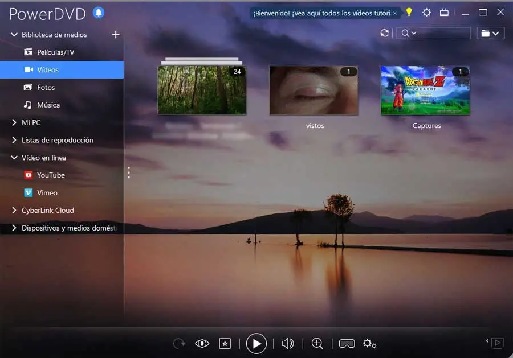Expand the Mi PC tree node
The height and width of the screenshot is (358, 513).
[x=14, y=122]
